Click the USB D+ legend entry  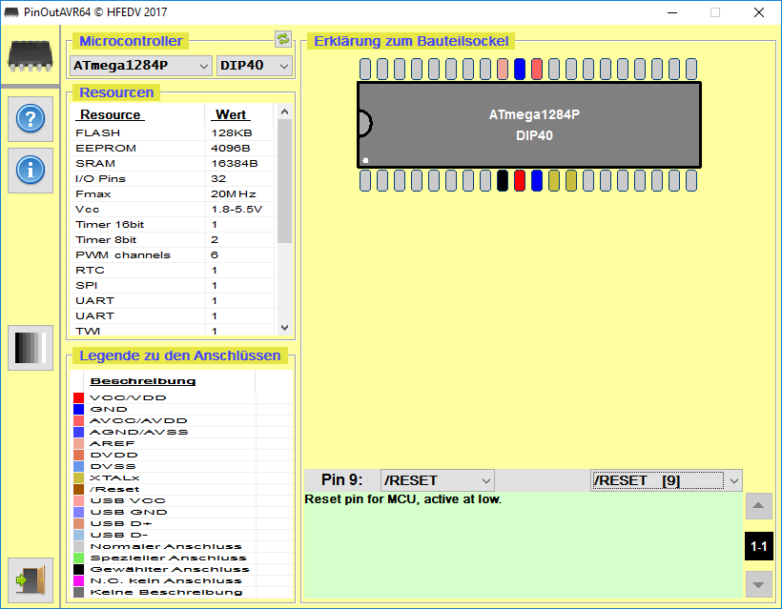[x=121, y=524]
